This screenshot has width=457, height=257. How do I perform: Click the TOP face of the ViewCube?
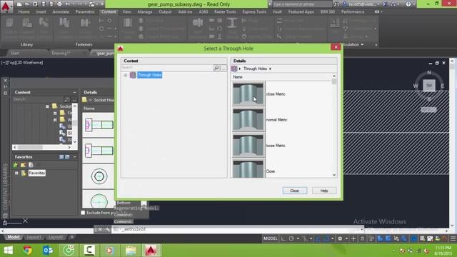tap(429, 86)
